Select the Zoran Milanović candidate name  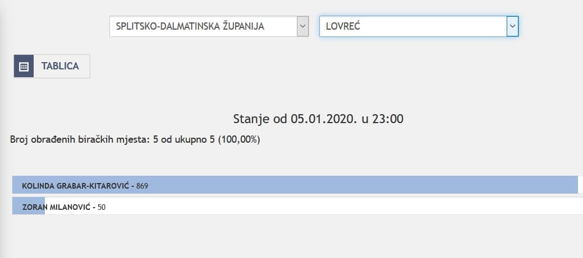click(56, 207)
